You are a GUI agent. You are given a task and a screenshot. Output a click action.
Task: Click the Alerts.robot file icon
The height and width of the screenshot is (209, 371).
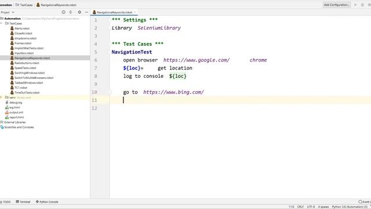[12, 28]
